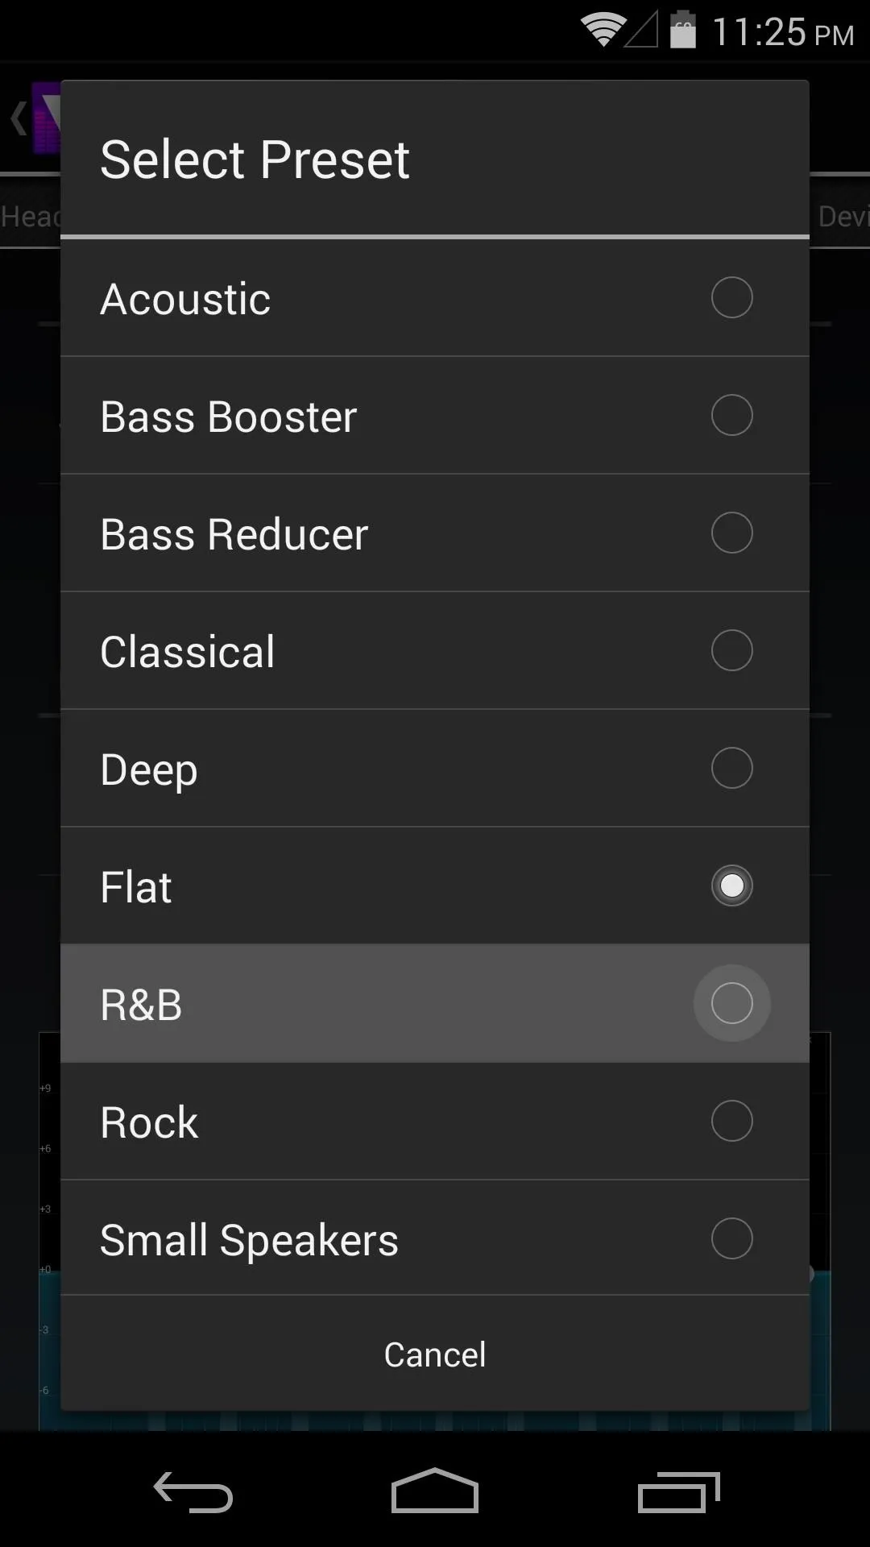Select the Small Speakers preset
870x1547 pixels.
[x=435, y=1238]
